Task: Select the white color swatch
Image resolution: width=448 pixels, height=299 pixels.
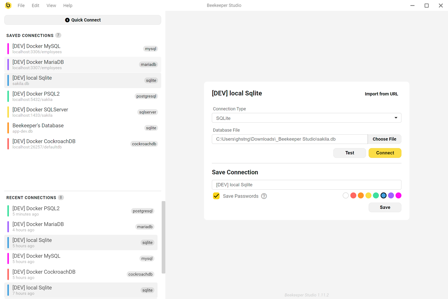Action: pos(346,196)
